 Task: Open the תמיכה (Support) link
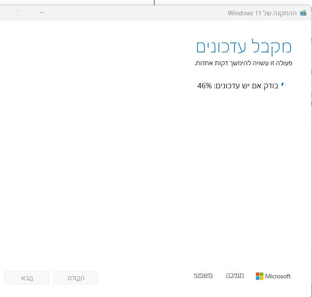(x=235, y=275)
